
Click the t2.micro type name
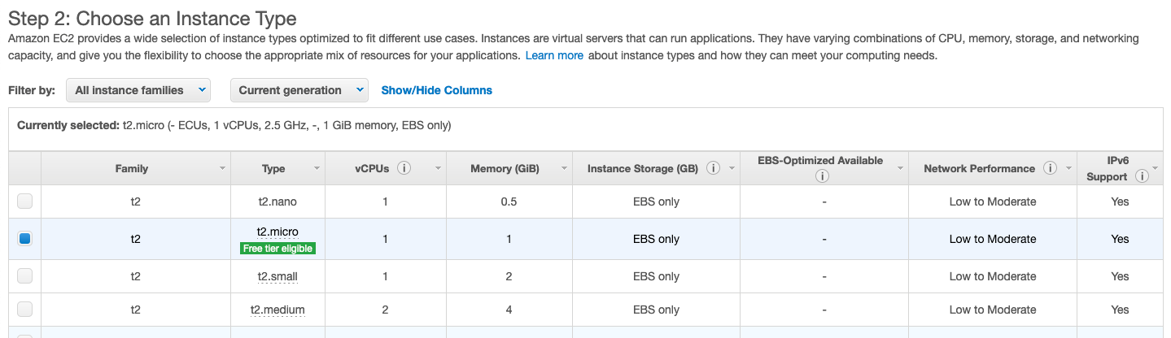[x=277, y=232]
